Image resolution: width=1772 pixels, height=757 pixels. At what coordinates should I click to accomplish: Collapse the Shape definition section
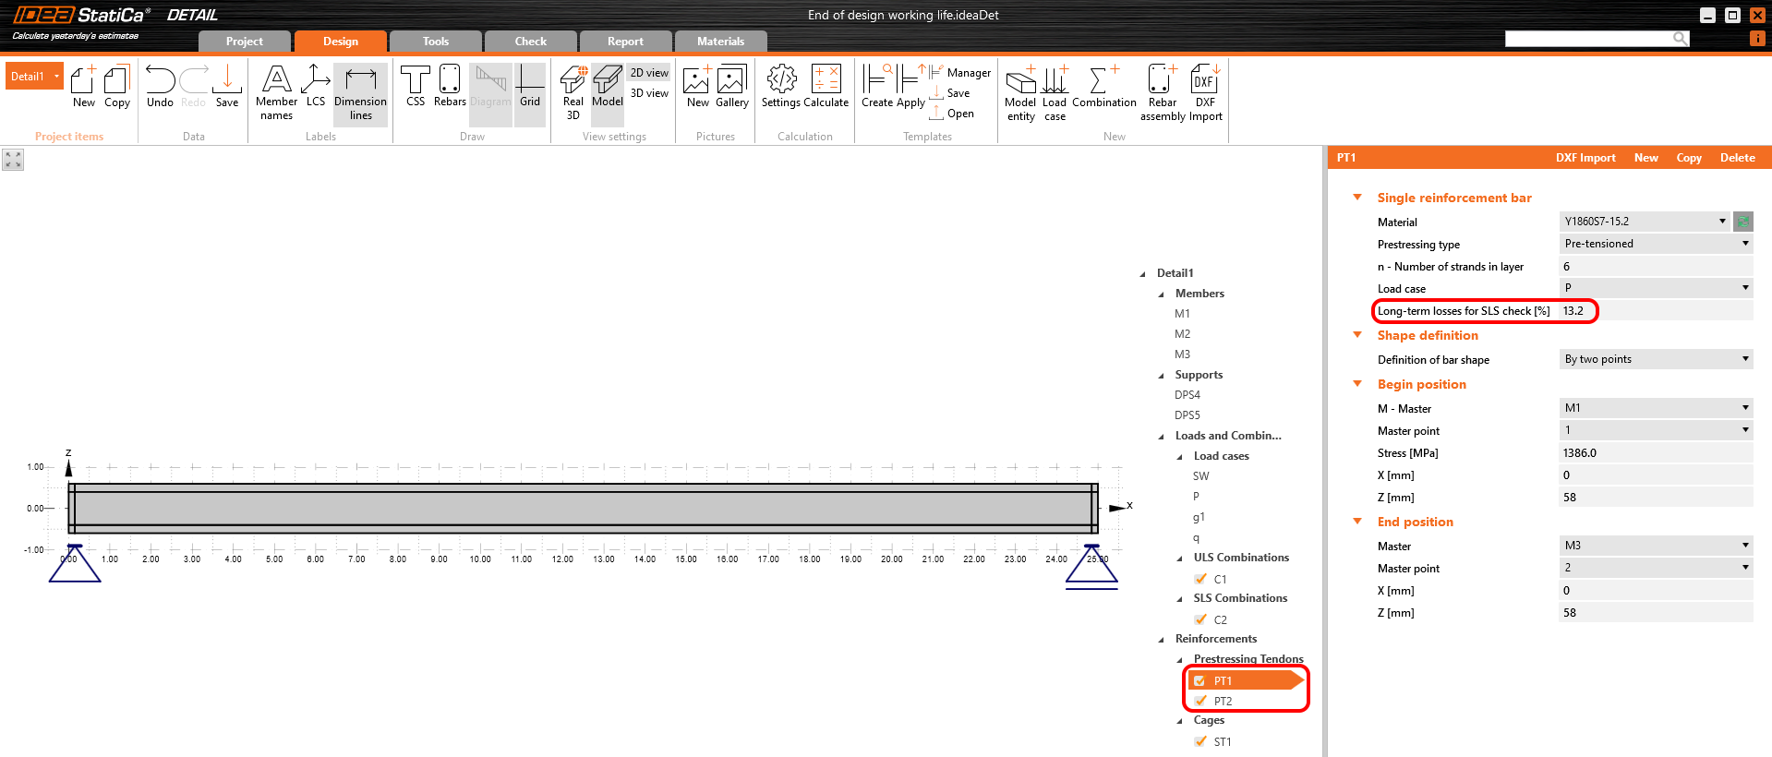pyautogui.click(x=1357, y=335)
